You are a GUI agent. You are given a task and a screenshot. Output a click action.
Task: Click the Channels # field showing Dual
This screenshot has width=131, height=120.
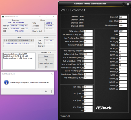point(123,17)
